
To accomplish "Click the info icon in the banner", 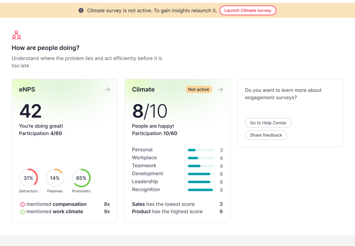I will [81, 10].
